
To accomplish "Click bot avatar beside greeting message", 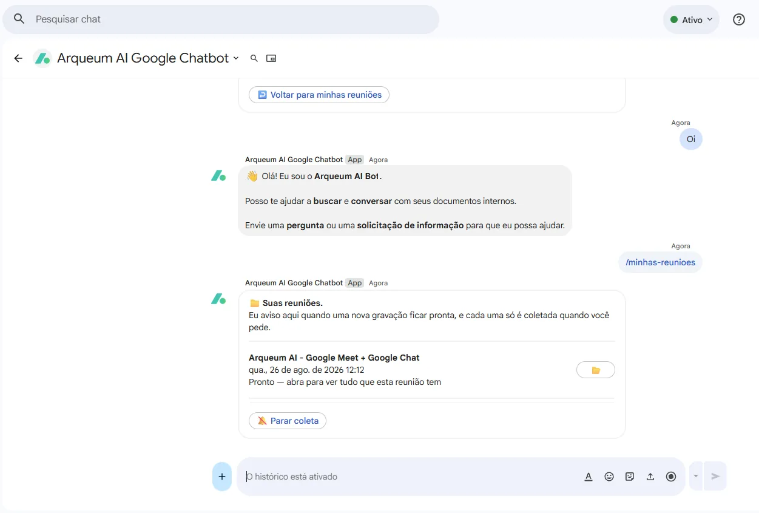I will coord(218,176).
